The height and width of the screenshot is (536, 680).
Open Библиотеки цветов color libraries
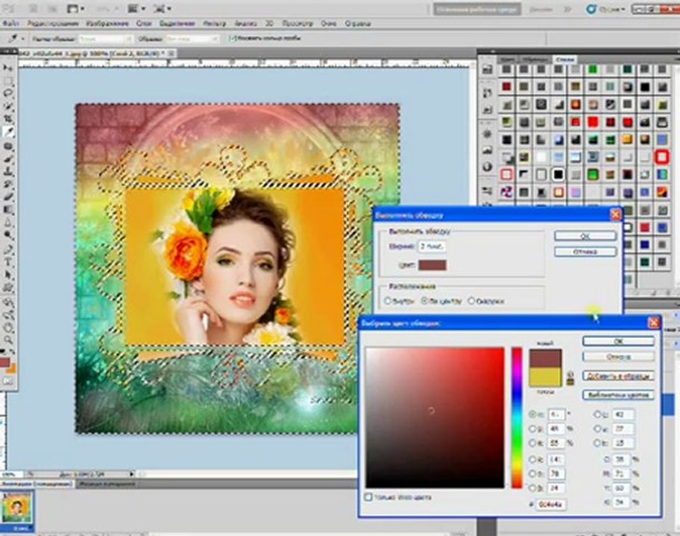click(618, 395)
